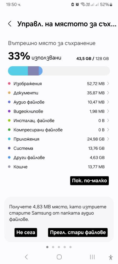Screen dimensions: 118x264
Task: Tap the alarm clock status icon
Action: point(77,4)
